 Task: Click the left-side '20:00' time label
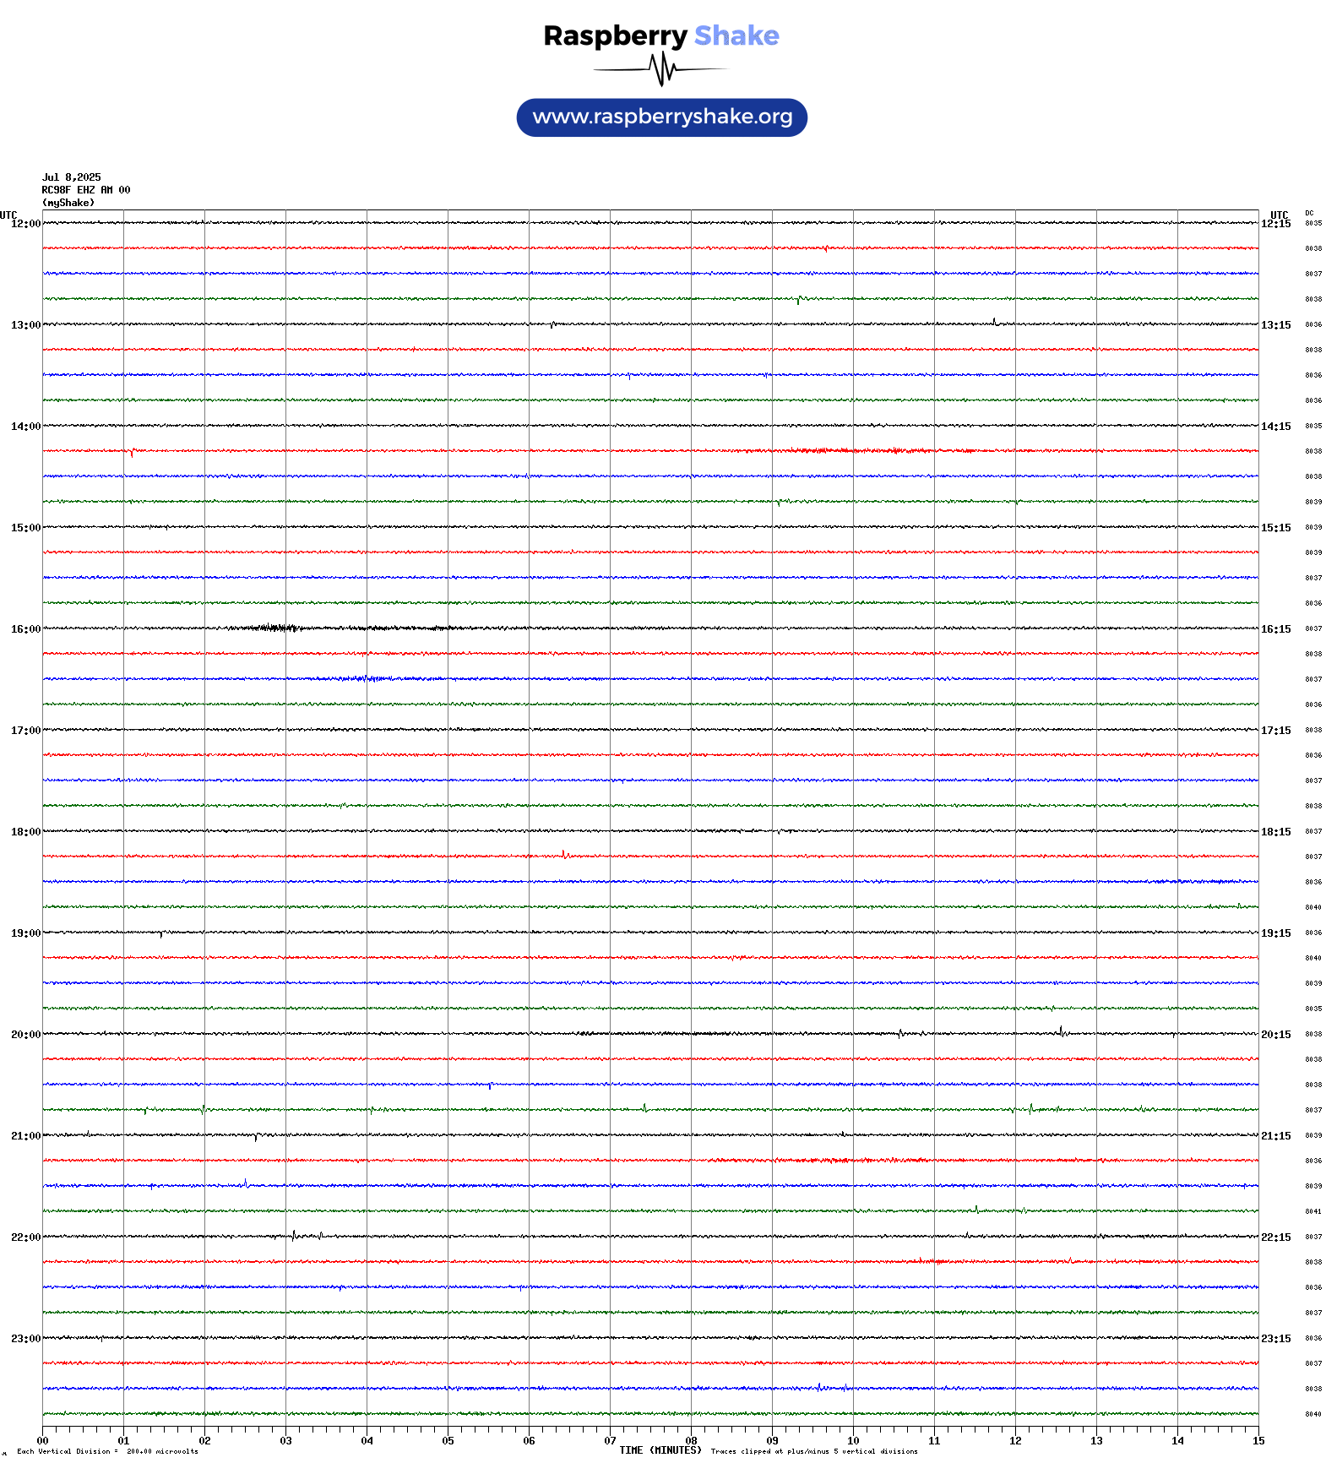[x=25, y=1035]
